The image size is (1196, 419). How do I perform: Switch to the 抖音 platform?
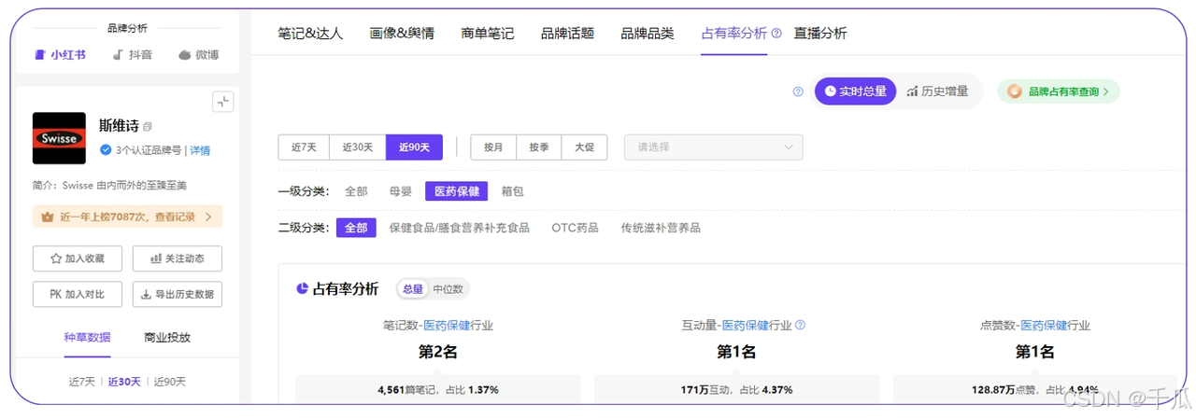click(x=133, y=55)
